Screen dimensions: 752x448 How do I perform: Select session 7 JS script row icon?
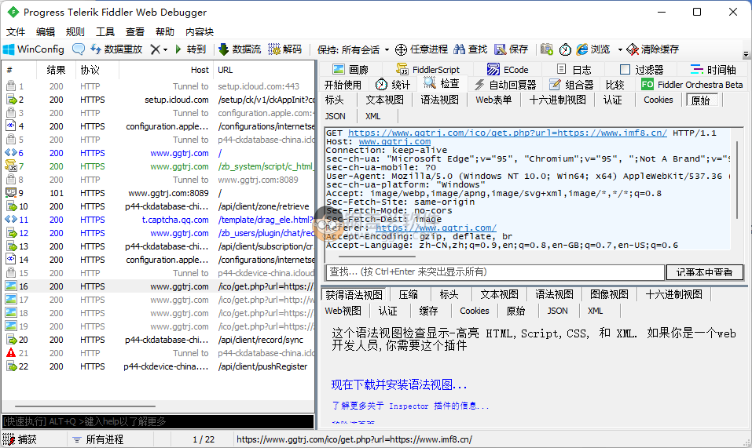point(10,166)
